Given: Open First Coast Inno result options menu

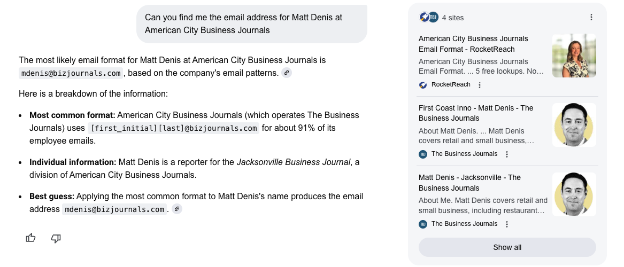Looking at the screenshot, I should point(507,154).
